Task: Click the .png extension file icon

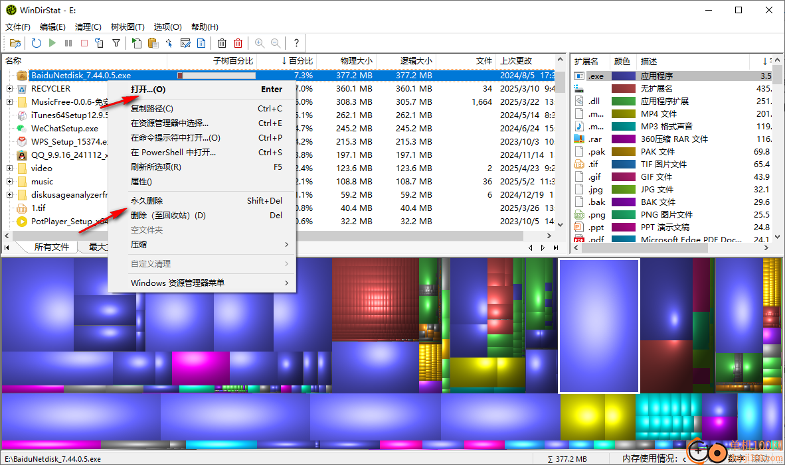Action: click(x=579, y=214)
